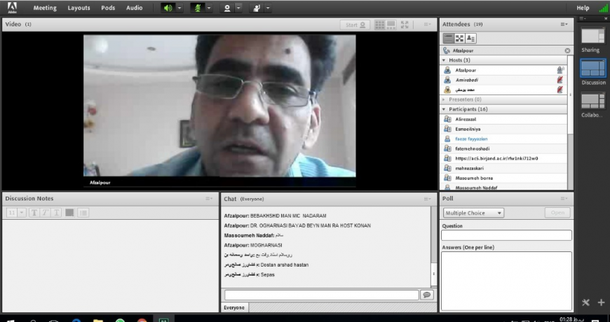Select the breakout room view icon

459,38
